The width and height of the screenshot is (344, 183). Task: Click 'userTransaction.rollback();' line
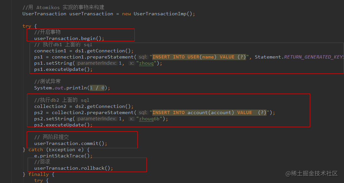click(74, 168)
